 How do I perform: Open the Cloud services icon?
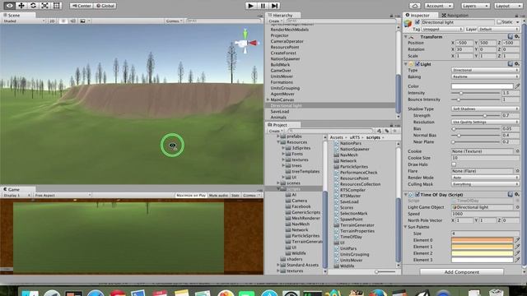point(415,6)
